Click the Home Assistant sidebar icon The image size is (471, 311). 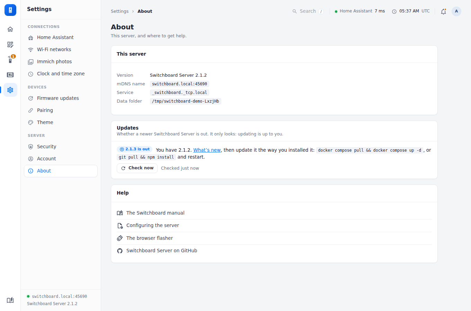[x=30, y=38]
